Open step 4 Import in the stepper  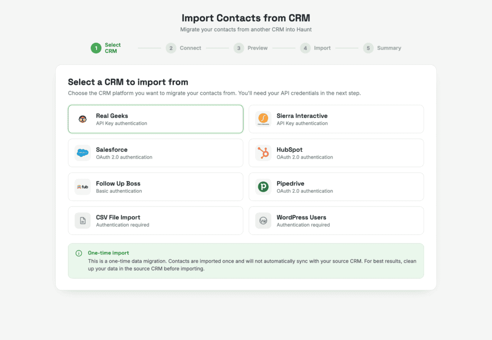coord(315,48)
